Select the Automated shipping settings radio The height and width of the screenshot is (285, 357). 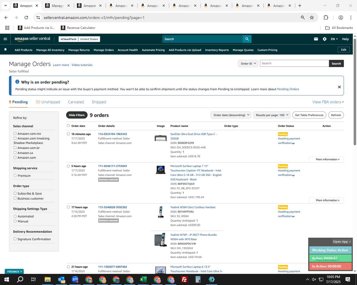pos(15,216)
